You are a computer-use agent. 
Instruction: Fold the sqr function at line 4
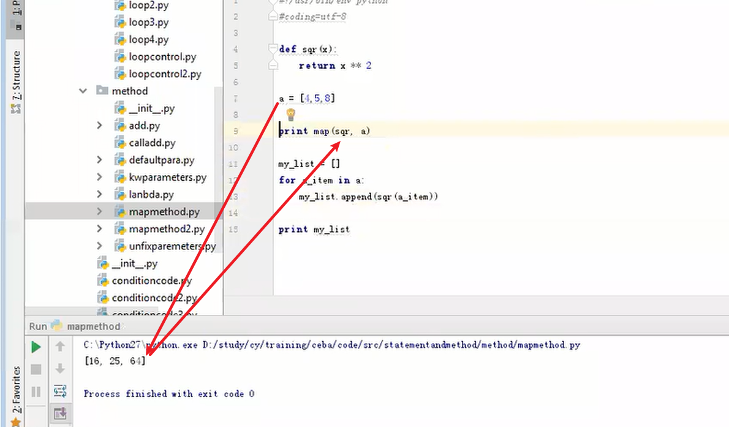[x=273, y=48]
